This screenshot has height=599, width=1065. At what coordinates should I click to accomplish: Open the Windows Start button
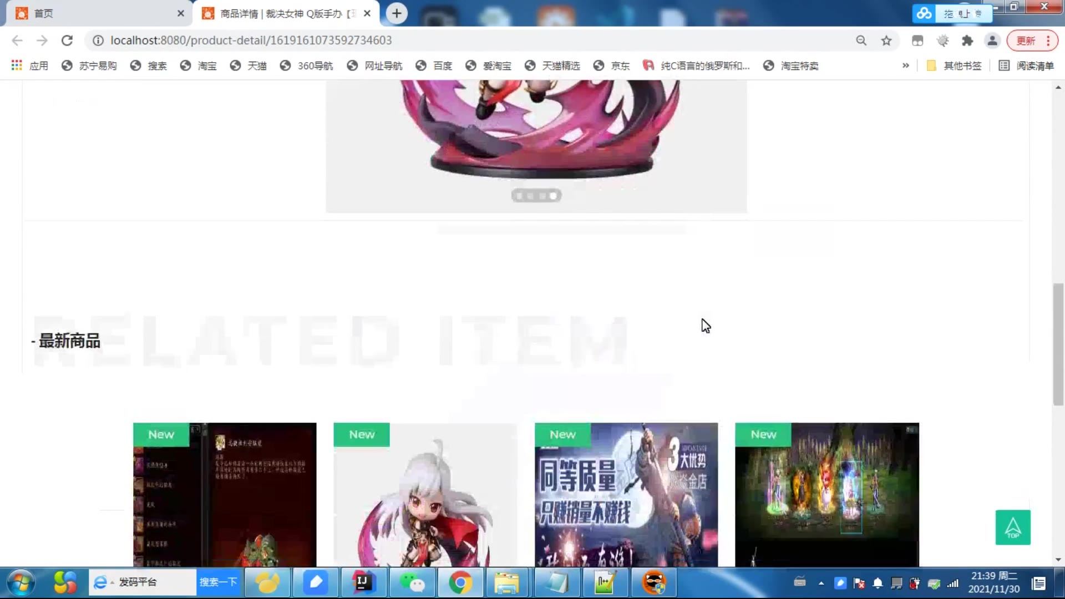pos(21,583)
